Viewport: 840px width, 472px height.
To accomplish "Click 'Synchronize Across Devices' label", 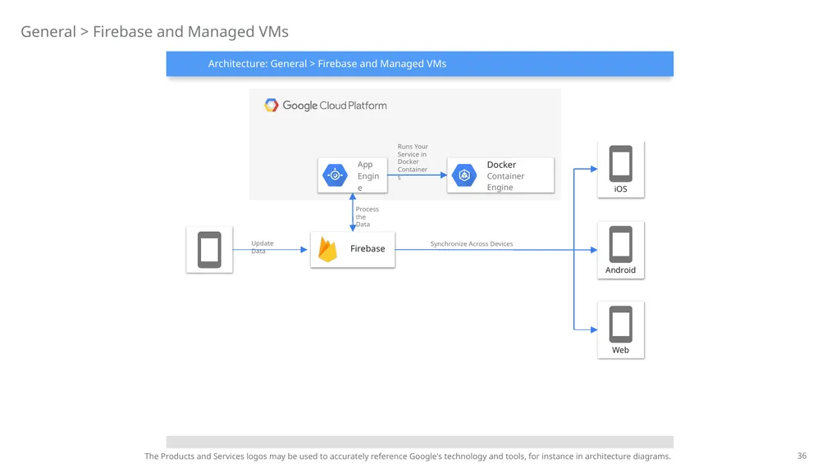I will pyautogui.click(x=472, y=243).
